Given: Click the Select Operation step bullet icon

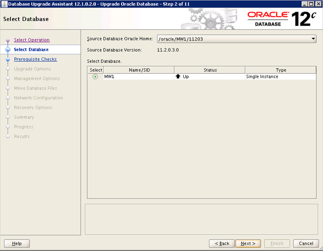Looking at the screenshot, I should click(x=8, y=40).
